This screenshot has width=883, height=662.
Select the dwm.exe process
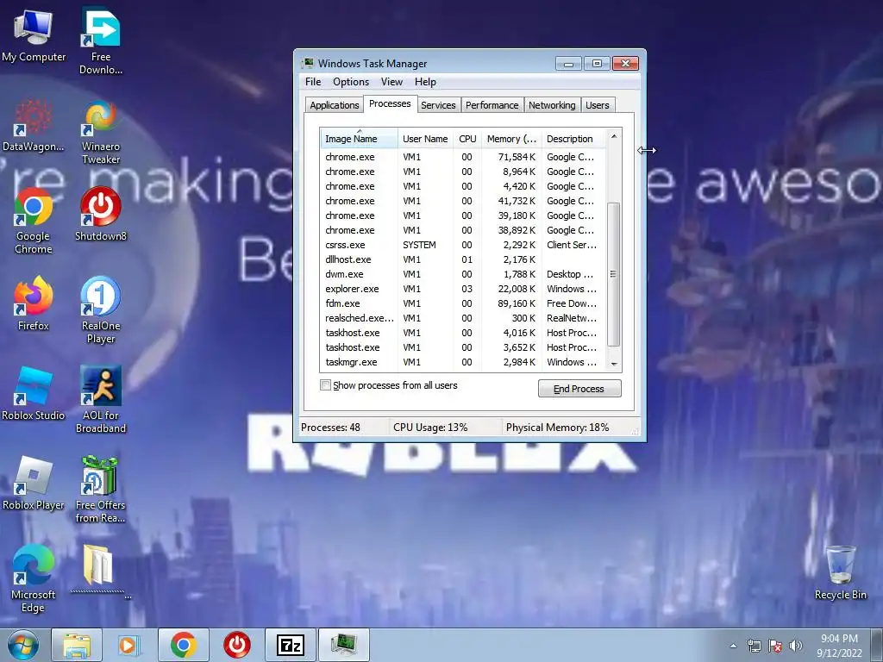coord(462,274)
